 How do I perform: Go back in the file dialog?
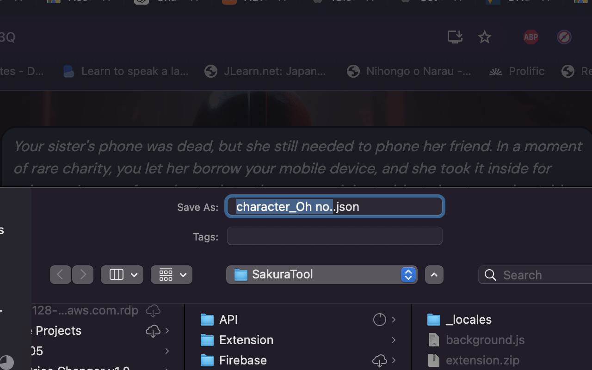click(61, 275)
